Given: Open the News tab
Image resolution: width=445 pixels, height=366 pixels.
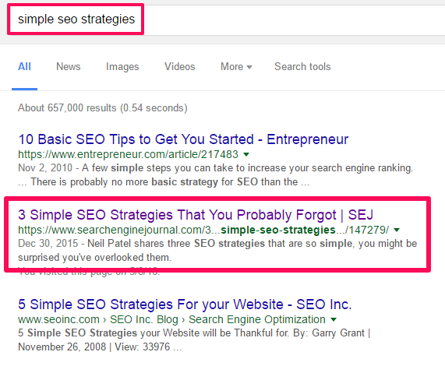Looking at the screenshot, I should tap(69, 67).
